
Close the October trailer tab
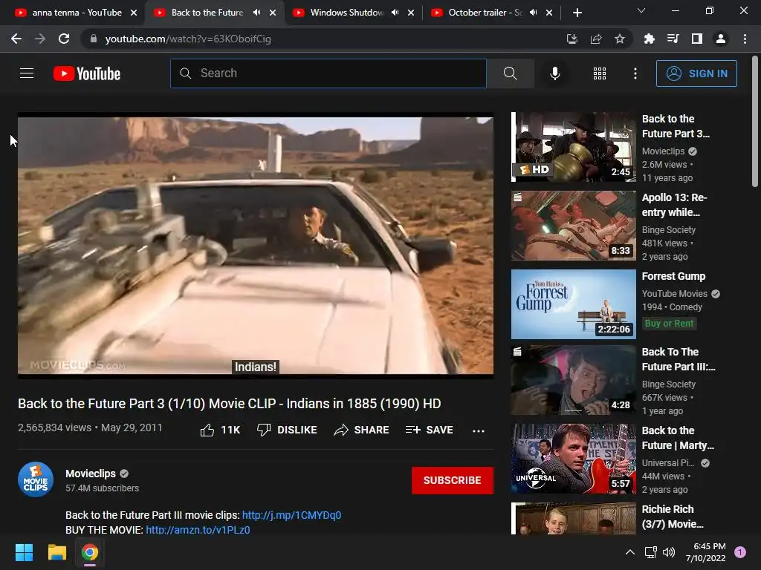tap(549, 13)
